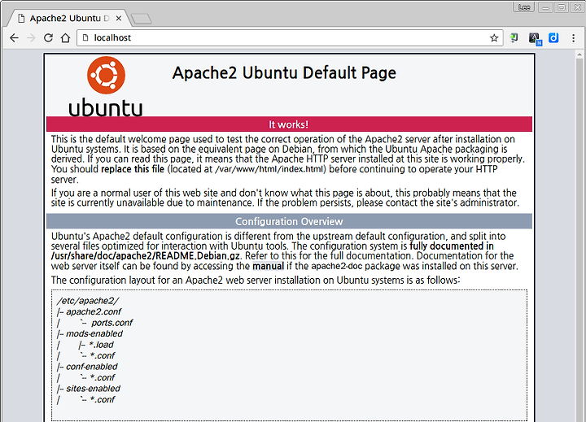This screenshot has height=422, width=586.
Task: Click the It works! banner
Action: pos(289,124)
